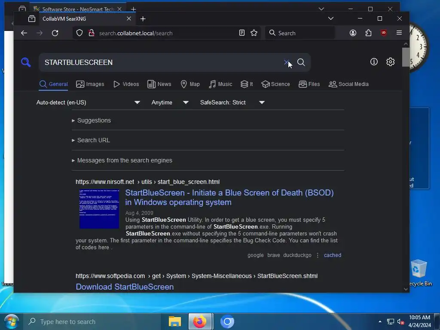Viewport: 440px width, 330px height.
Task: Switch to the Science category
Action: click(275, 84)
